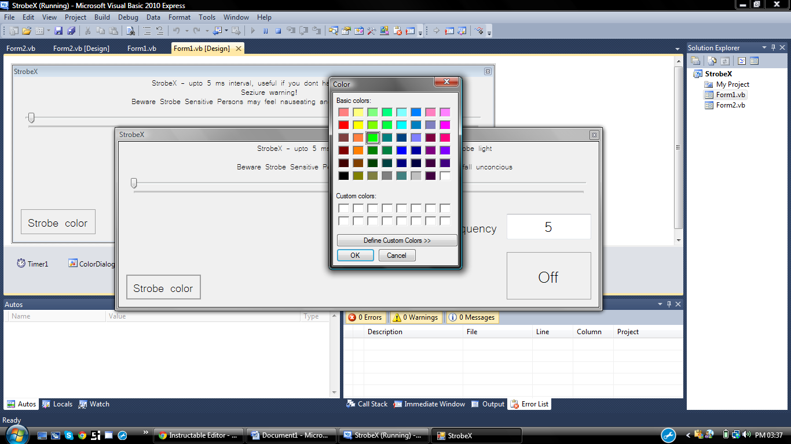This screenshot has height=444, width=791.
Task: Toggle auto-hide pin on Solution Explorer
Action: [774, 47]
